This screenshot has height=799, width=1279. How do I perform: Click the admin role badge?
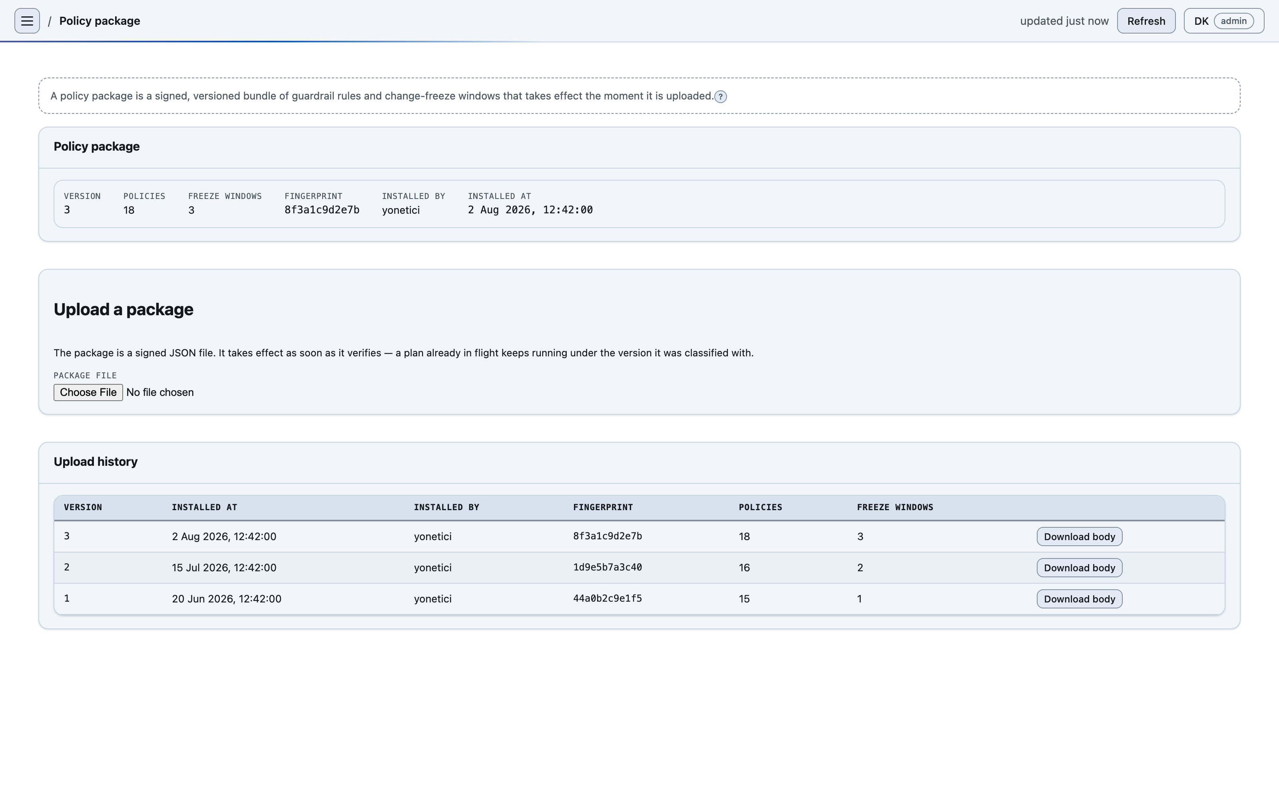1233,21
